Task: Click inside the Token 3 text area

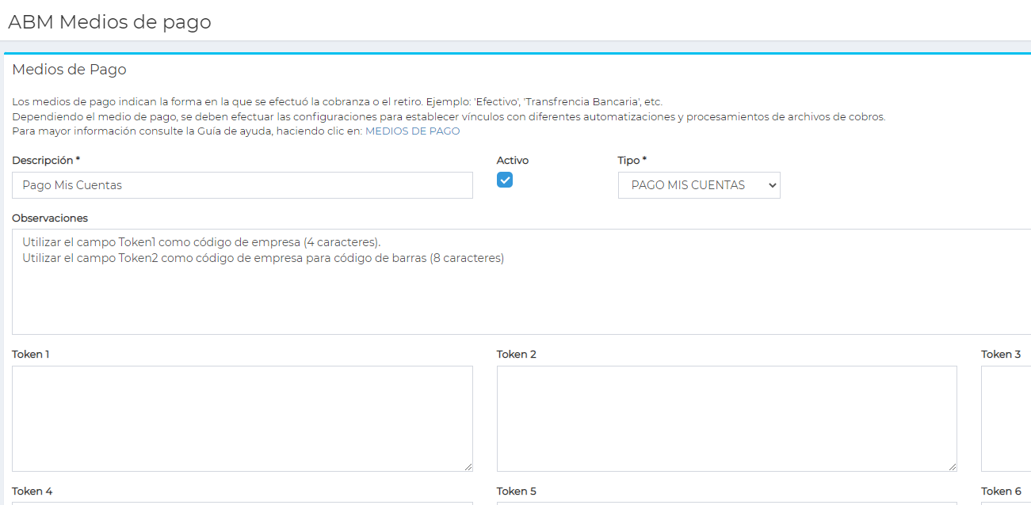Action: 1006,419
